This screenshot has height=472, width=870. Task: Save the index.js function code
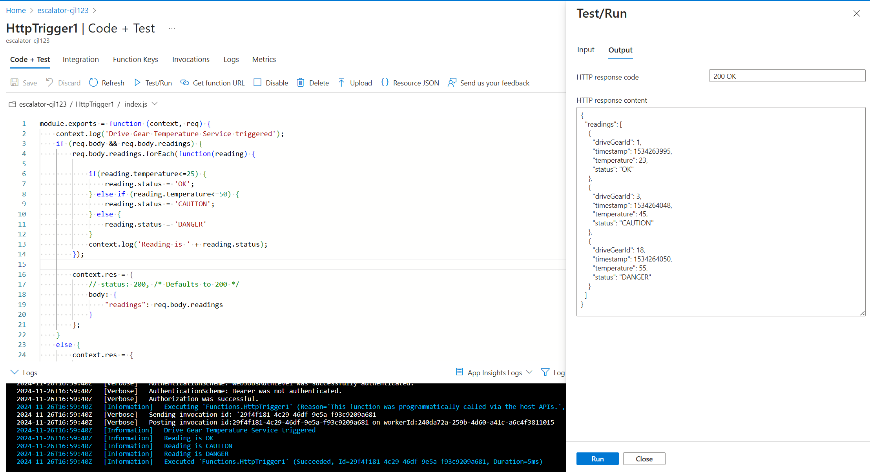24,83
